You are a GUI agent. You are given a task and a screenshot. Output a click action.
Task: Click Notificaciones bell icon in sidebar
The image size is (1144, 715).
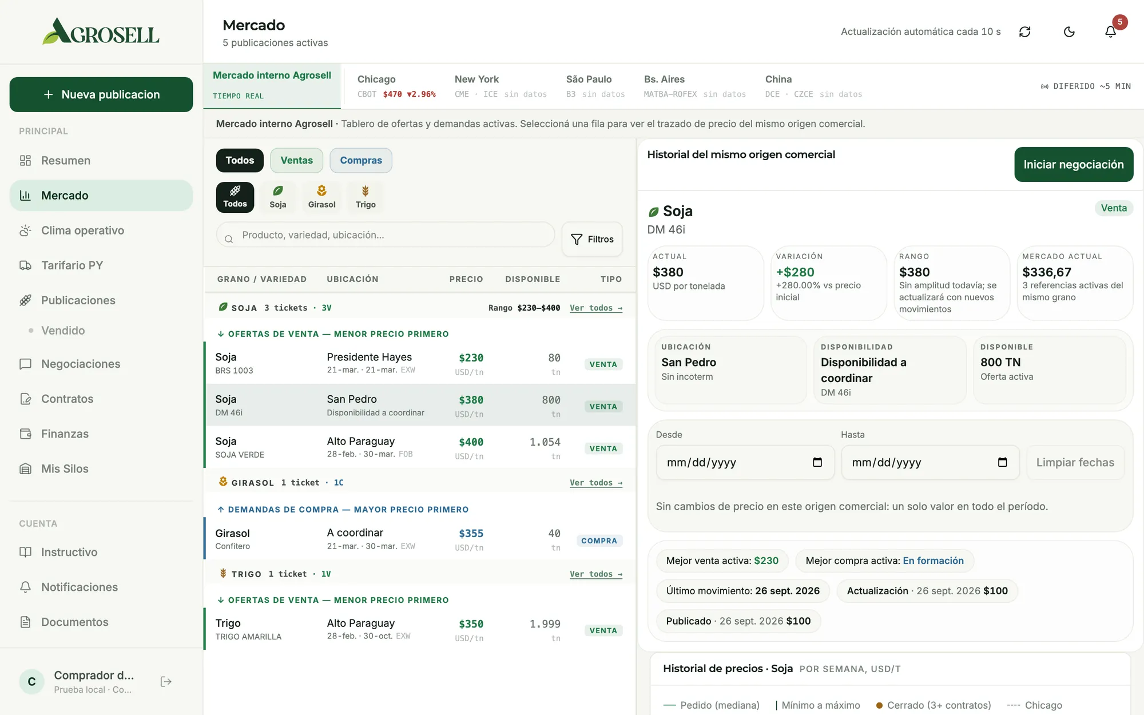pos(25,587)
